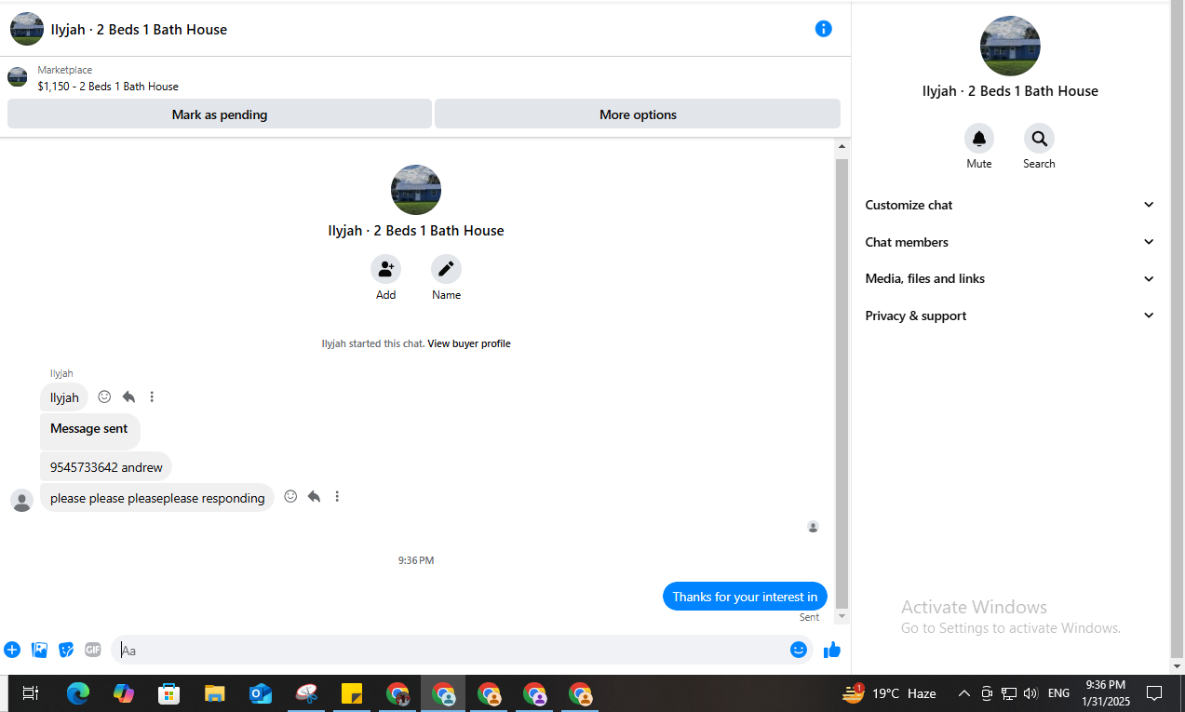Add people to the chat
The height and width of the screenshot is (712, 1185).
pos(385,269)
